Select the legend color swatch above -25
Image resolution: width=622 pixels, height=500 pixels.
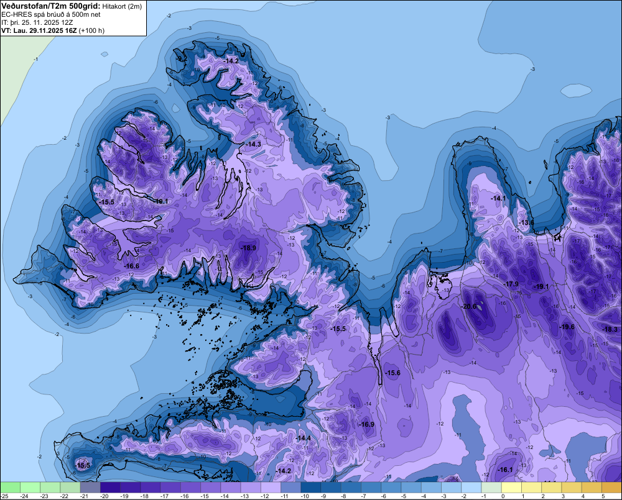click(x=10, y=487)
